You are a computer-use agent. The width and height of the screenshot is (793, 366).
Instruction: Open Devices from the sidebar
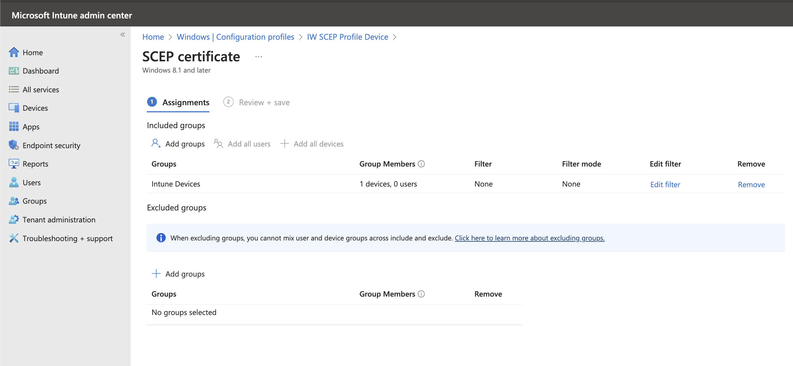click(35, 108)
